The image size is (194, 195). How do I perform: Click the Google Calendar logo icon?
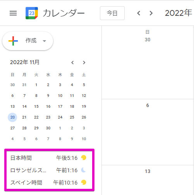pyautogui.click(x=32, y=13)
